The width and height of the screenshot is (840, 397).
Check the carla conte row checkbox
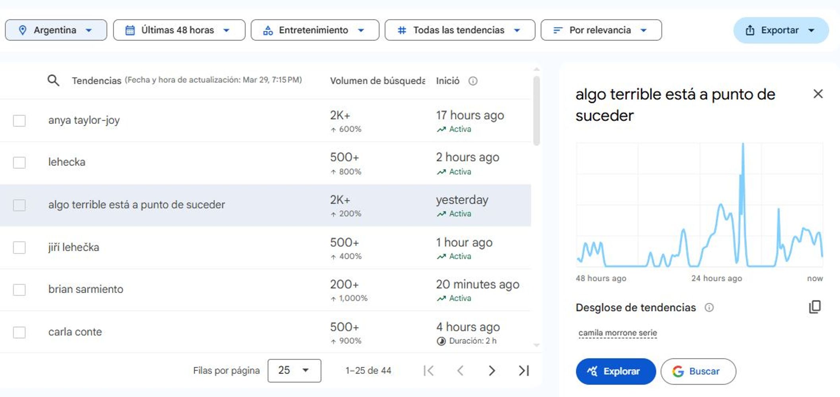(x=19, y=332)
